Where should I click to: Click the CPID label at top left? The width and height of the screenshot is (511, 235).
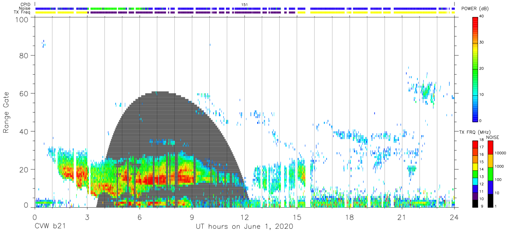pyautogui.click(x=25, y=5)
